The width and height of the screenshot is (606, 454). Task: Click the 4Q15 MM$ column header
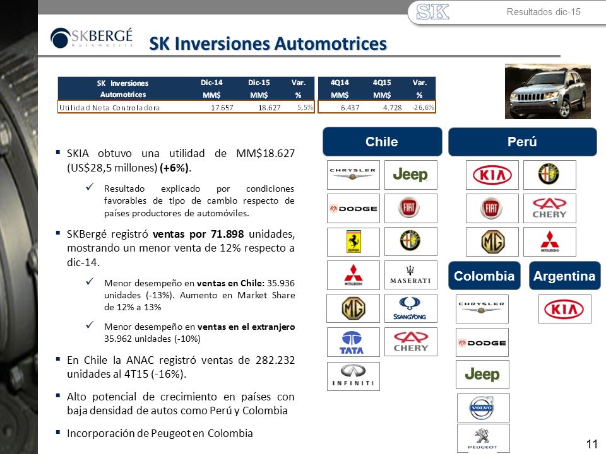coord(382,89)
